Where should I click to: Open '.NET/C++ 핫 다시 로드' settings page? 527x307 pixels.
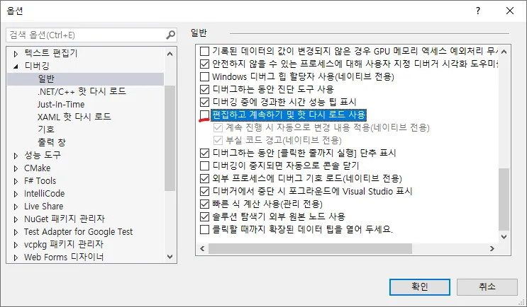click(82, 91)
